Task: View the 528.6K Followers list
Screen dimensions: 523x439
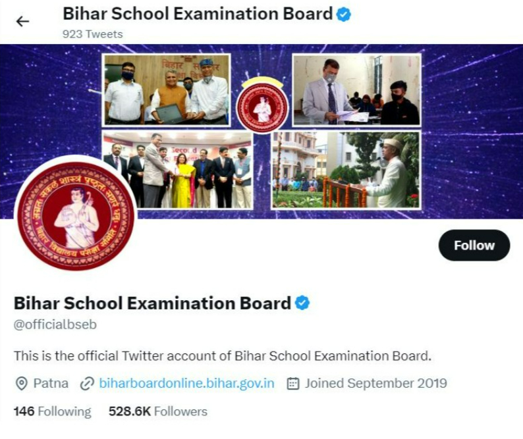Action: pos(158,411)
